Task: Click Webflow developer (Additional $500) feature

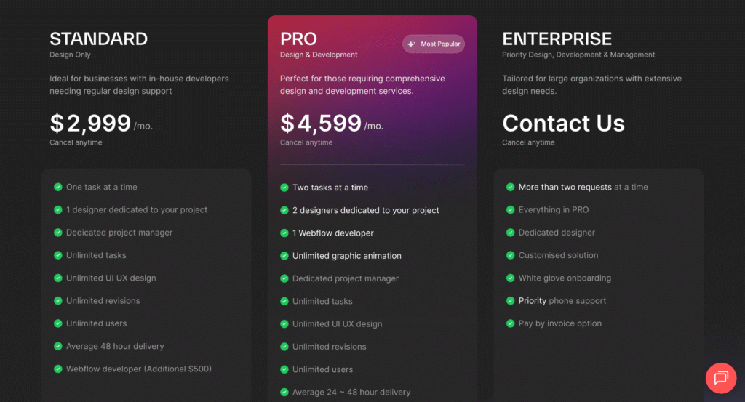Action: (x=139, y=369)
